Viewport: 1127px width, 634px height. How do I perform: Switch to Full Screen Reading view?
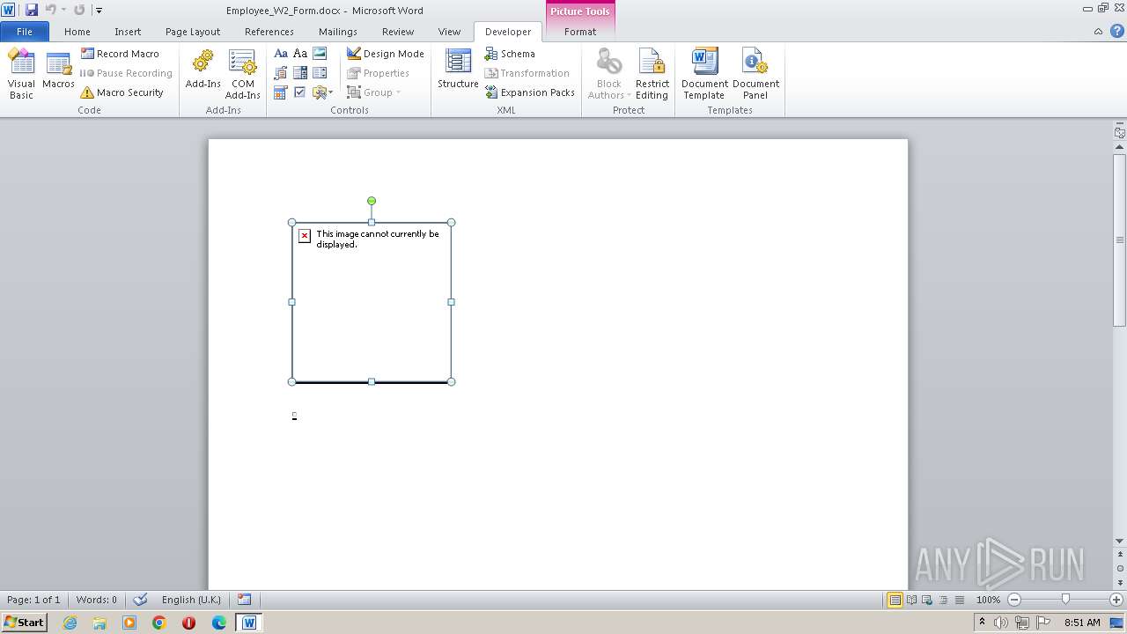point(911,600)
